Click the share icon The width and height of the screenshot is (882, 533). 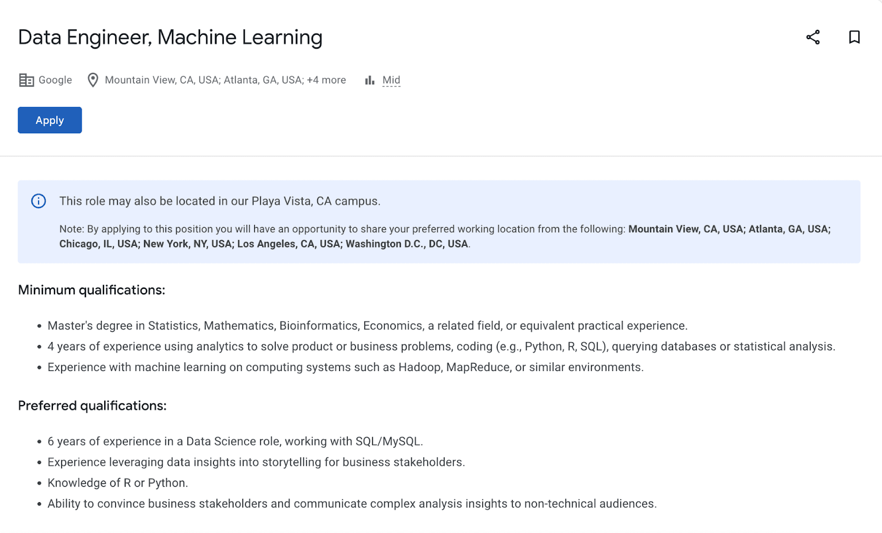click(x=813, y=37)
